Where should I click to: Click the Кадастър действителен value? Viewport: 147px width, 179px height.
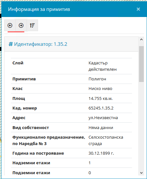[x=103, y=66]
